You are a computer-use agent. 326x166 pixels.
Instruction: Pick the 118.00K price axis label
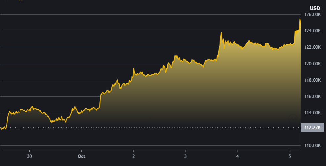312,80
